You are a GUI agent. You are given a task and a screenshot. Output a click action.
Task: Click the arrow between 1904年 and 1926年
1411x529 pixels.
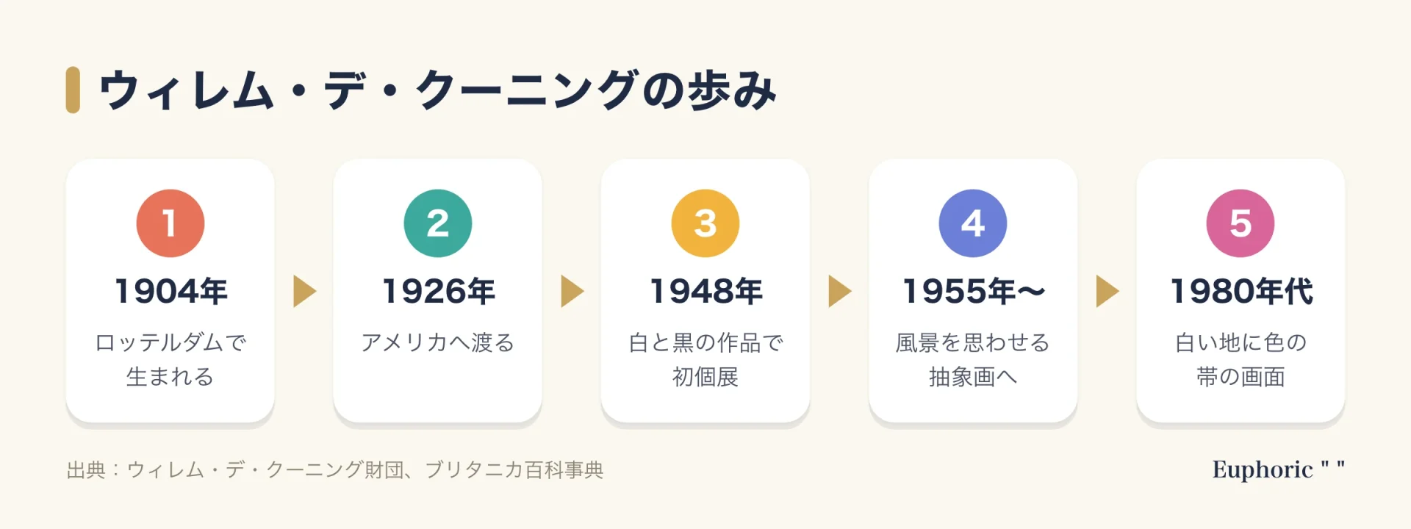point(304,291)
